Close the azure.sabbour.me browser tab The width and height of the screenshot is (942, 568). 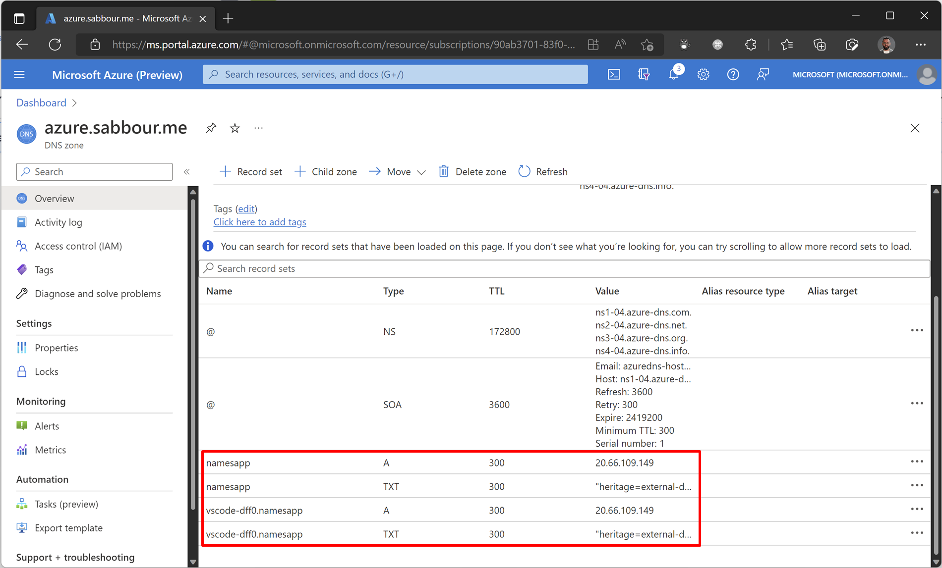pos(203,19)
